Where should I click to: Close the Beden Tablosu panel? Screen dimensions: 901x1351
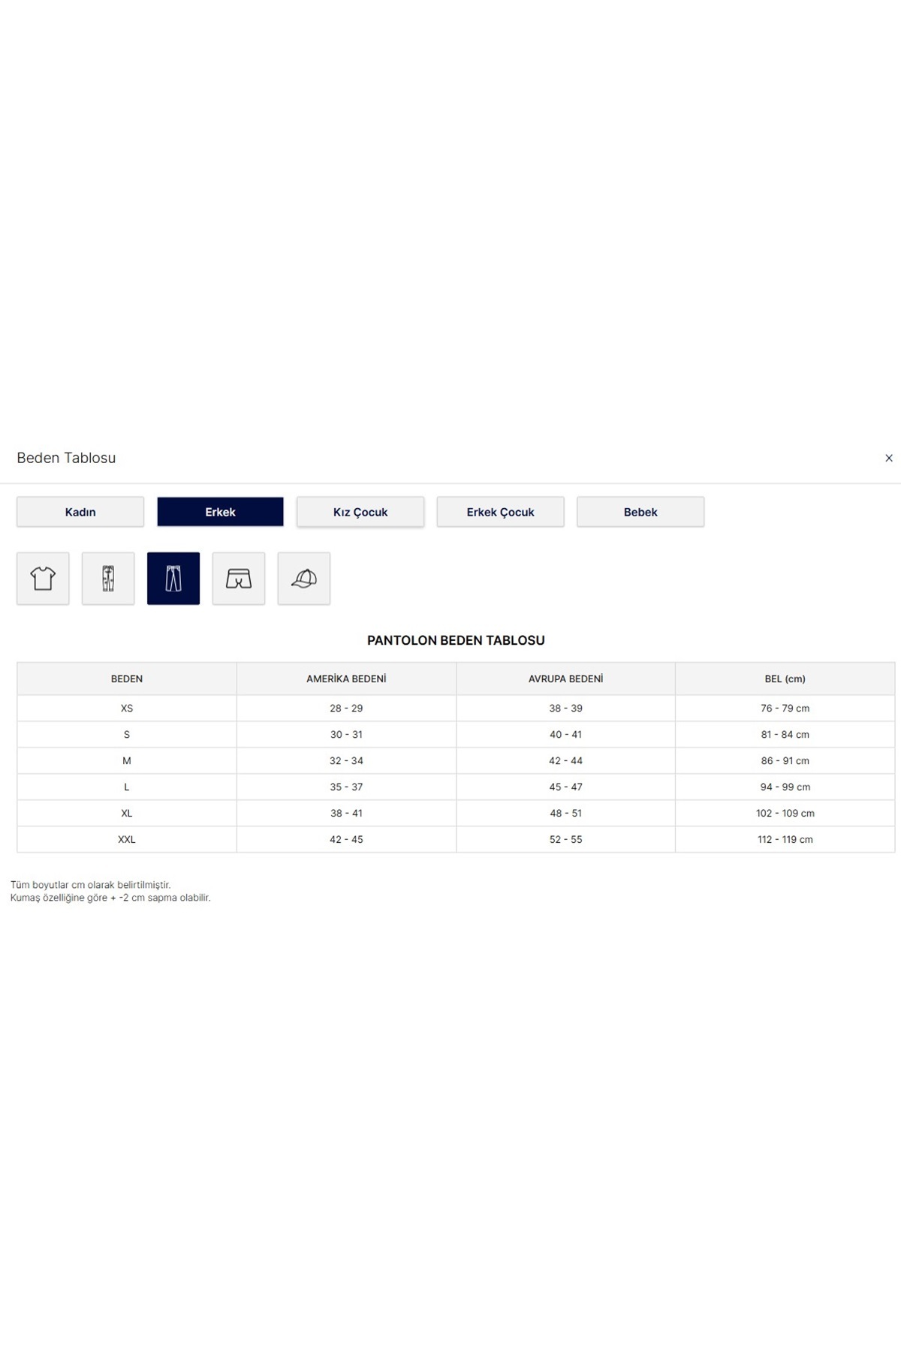[x=889, y=458]
